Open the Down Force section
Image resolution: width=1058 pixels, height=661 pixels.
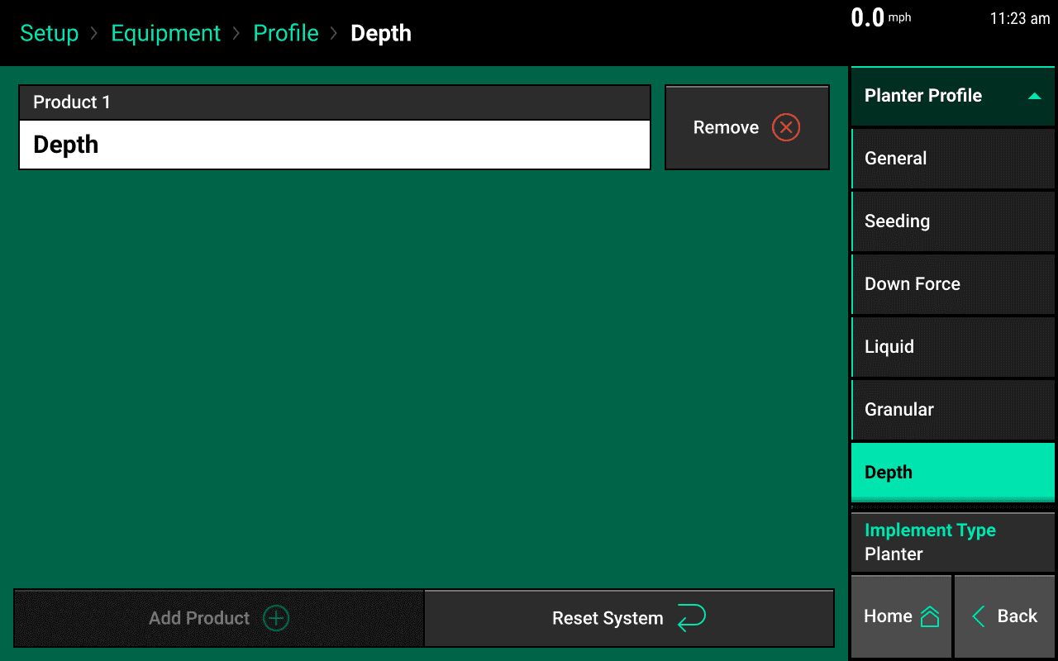coord(953,284)
